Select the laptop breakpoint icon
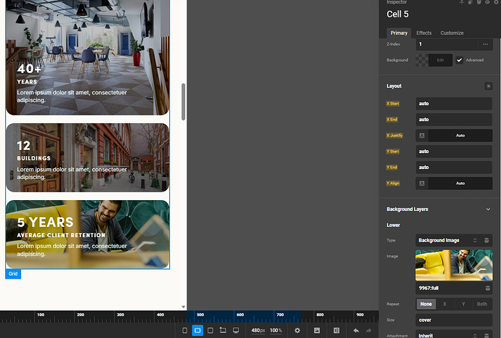 click(x=223, y=330)
